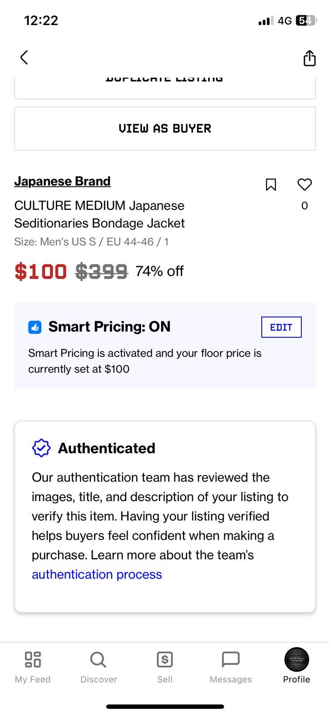The width and height of the screenshot is (330, 716).
Task: Open the Profile tab avatar
Action: pyautogui.click(x=297, y=660)
